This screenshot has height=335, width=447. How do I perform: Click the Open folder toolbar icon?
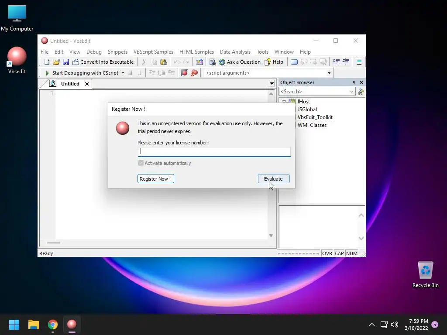tap(56, 62)
